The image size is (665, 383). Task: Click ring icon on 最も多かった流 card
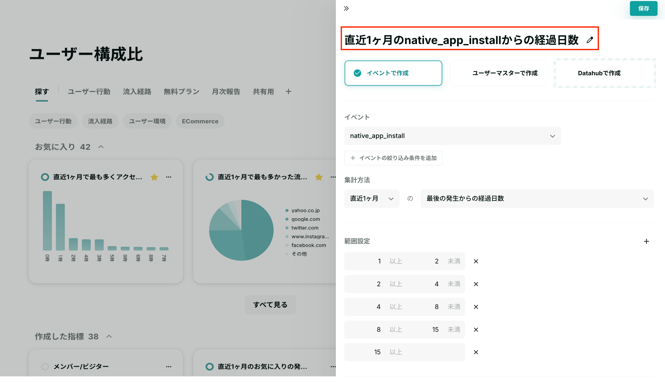pyautogui.click(x=209, y=177)
